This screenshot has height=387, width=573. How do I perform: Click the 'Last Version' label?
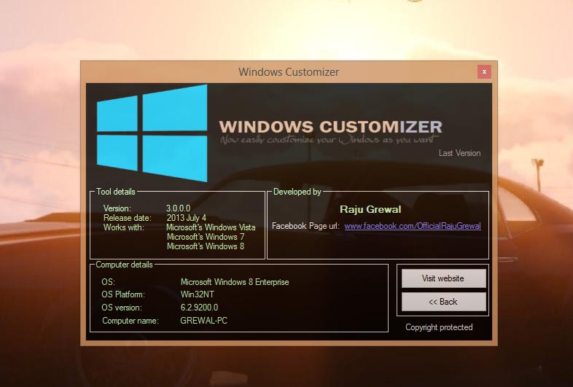click(460, 153)
